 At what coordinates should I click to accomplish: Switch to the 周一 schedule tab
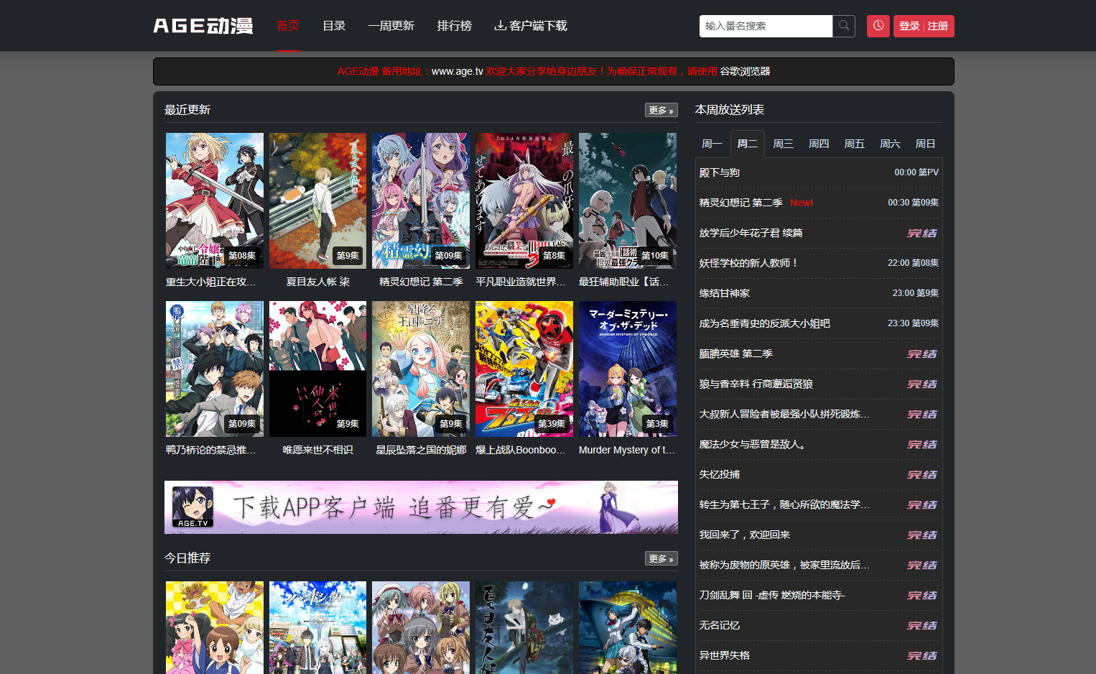point(712,144)
